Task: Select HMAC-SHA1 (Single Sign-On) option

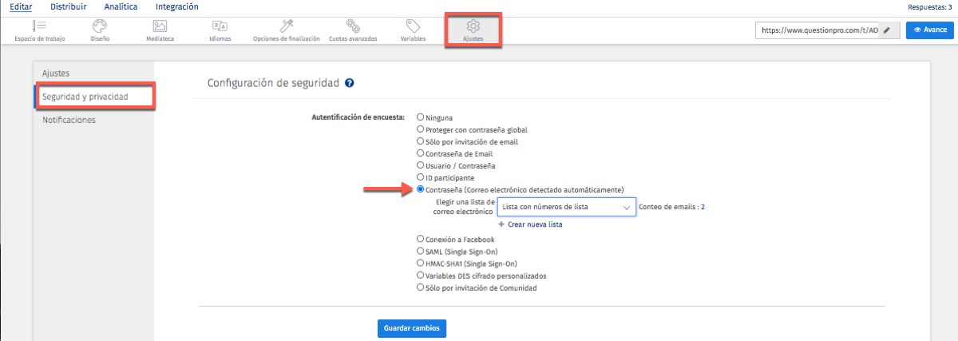Action: pyautogui.click(x=421, y=263)
